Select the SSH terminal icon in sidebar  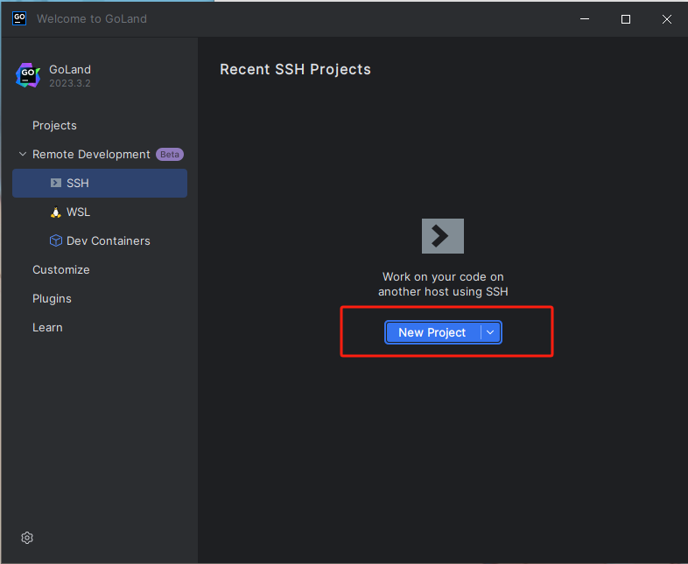point(56,184)
